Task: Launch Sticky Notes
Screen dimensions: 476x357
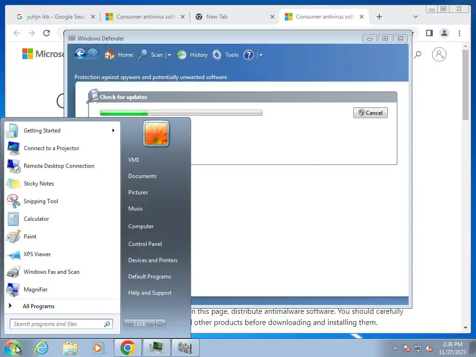Action: [x=62, y=183]
